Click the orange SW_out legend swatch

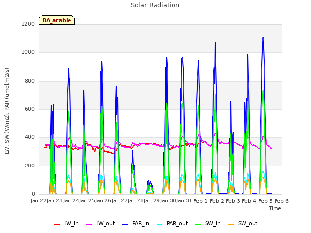tap(231, 224)
